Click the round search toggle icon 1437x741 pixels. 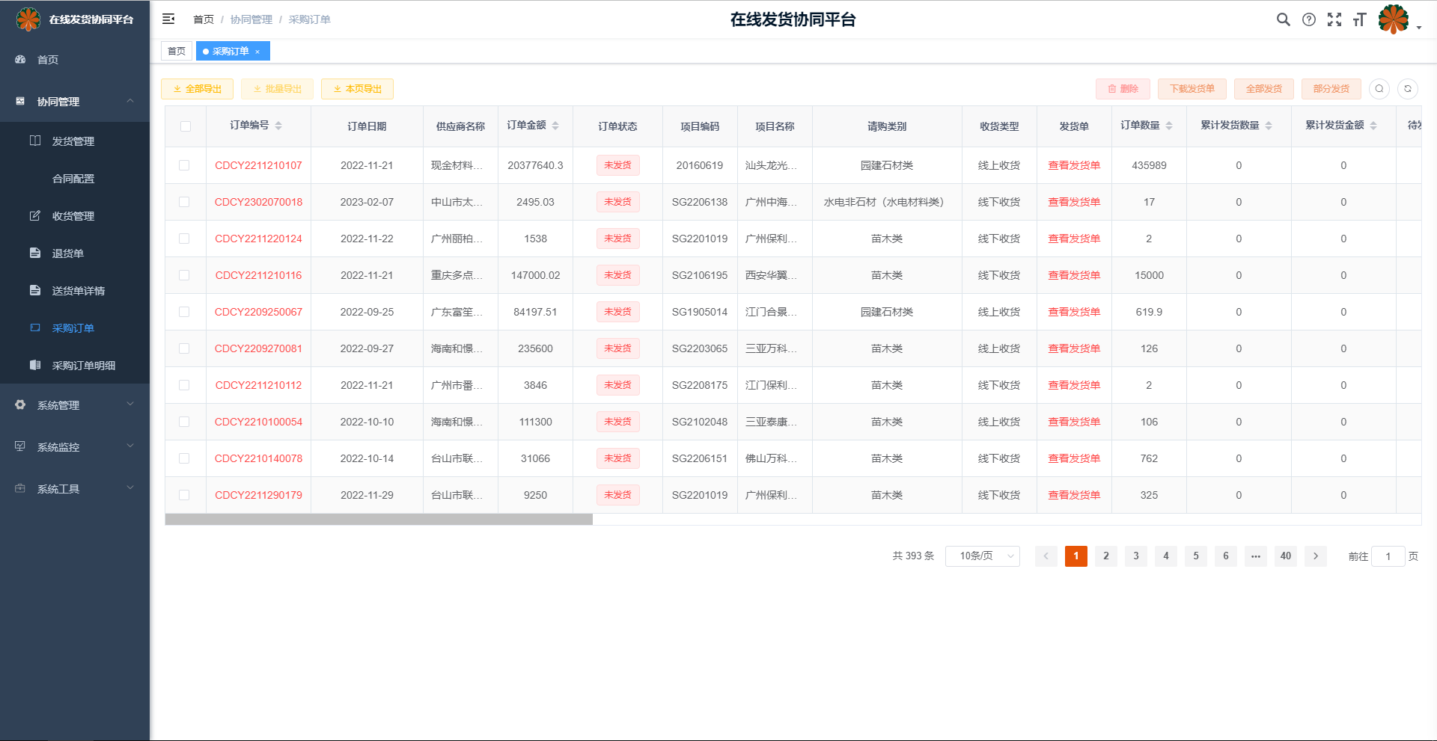point(1379,89)
